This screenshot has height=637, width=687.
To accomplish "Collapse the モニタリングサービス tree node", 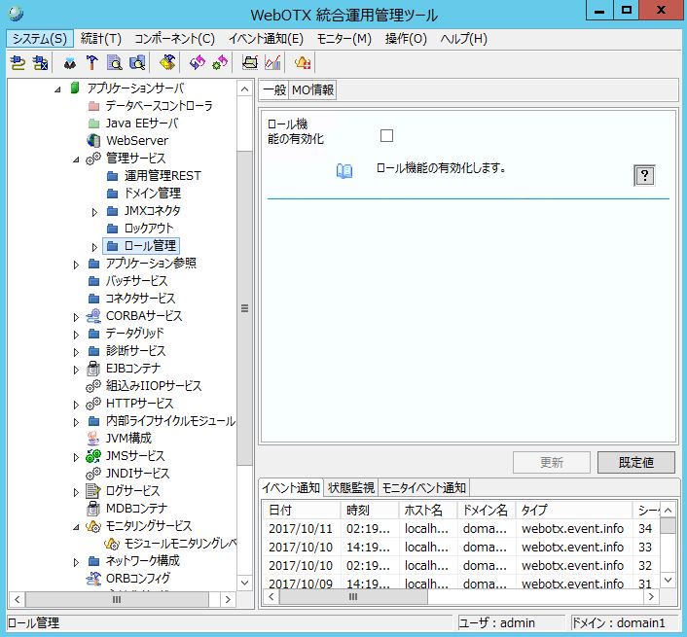I will tap(77, 526).
